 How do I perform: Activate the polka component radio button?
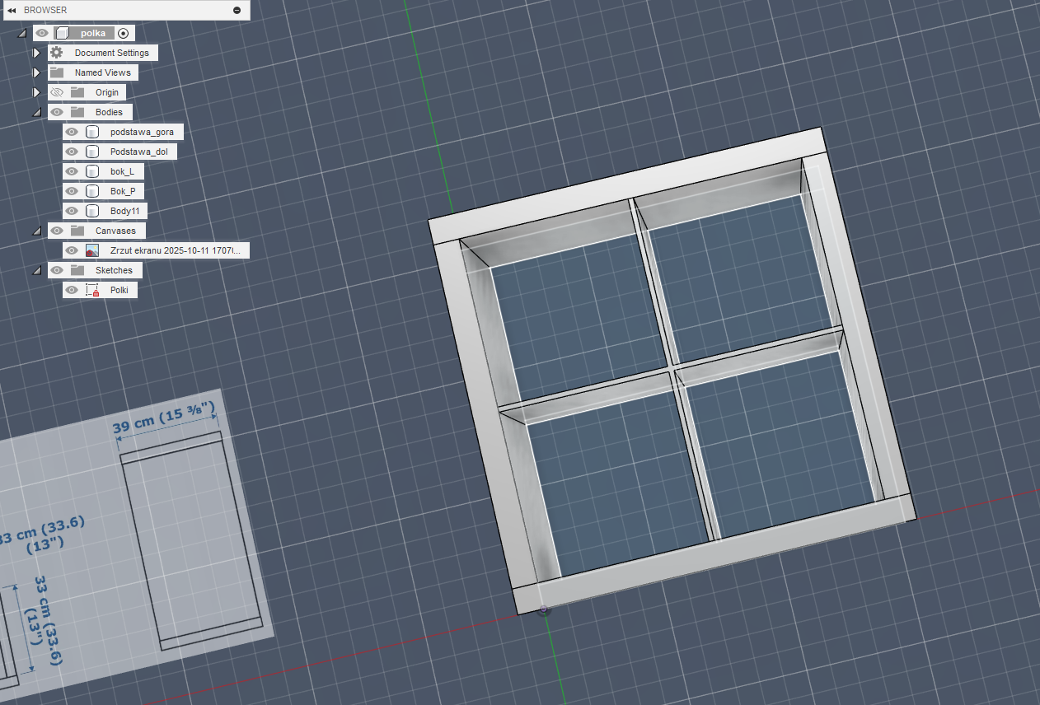coord(124,33)
